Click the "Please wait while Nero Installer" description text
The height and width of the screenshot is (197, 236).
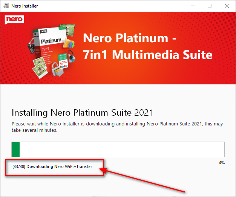(x=117, y=127)
